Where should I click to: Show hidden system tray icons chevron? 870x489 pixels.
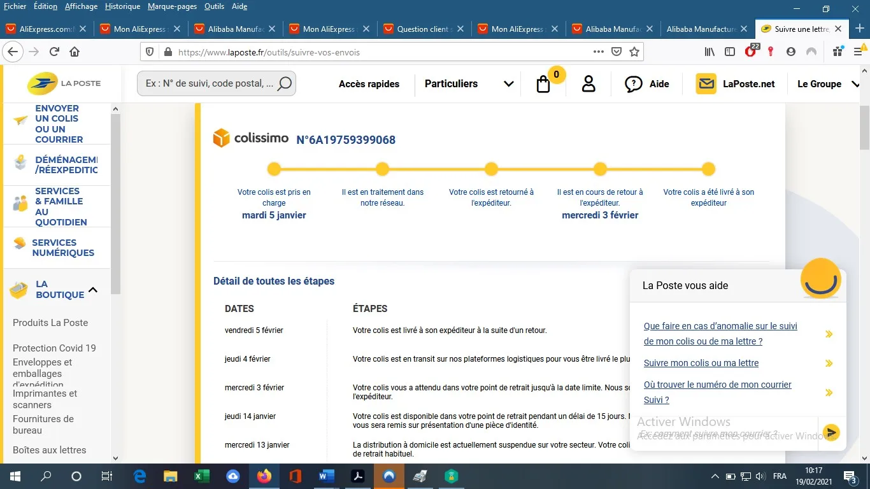point(715,476)
